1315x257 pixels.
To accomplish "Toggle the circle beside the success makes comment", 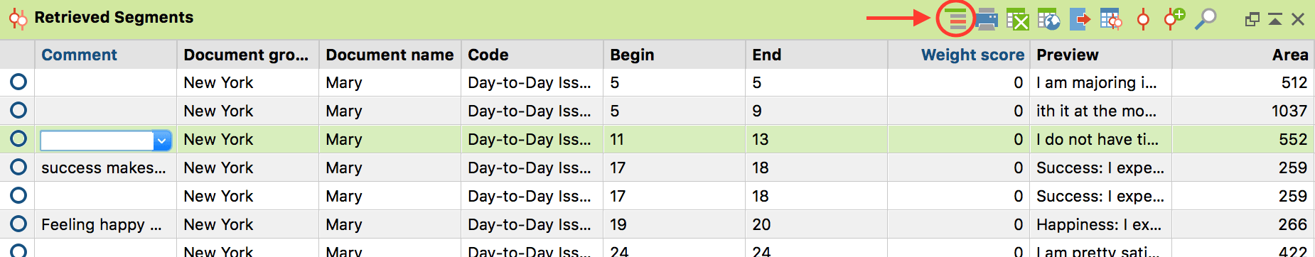I will (18, 168).
